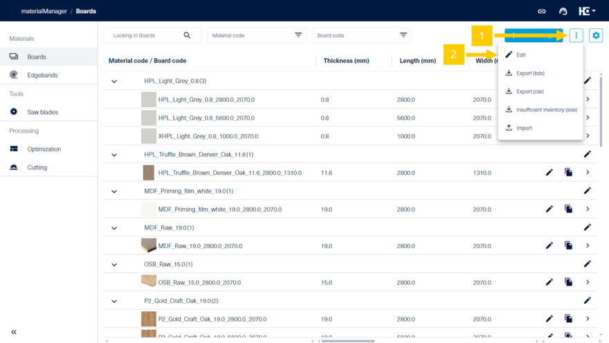This screenshot has width=609, height=343.
Task: Collapse the HPL_Light_Grey_0.8 group
Action: tap(114, 82)
